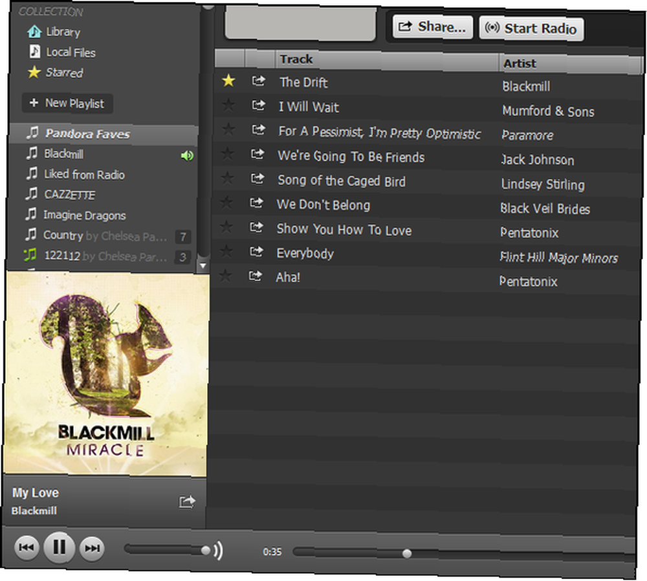This screenshot has width=647, height=581.
Task: Open the Starred list
Action: pyautogui.click(x=64, y=72)
